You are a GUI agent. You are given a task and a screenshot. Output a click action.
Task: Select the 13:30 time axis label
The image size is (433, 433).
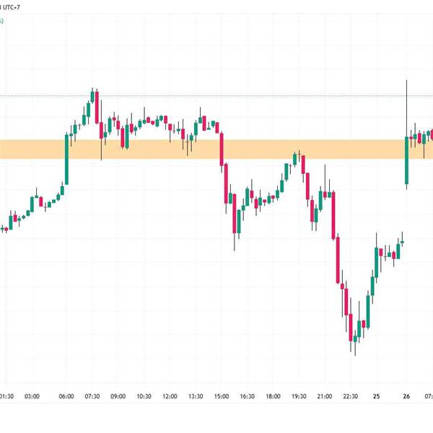[x=196, y=396]
